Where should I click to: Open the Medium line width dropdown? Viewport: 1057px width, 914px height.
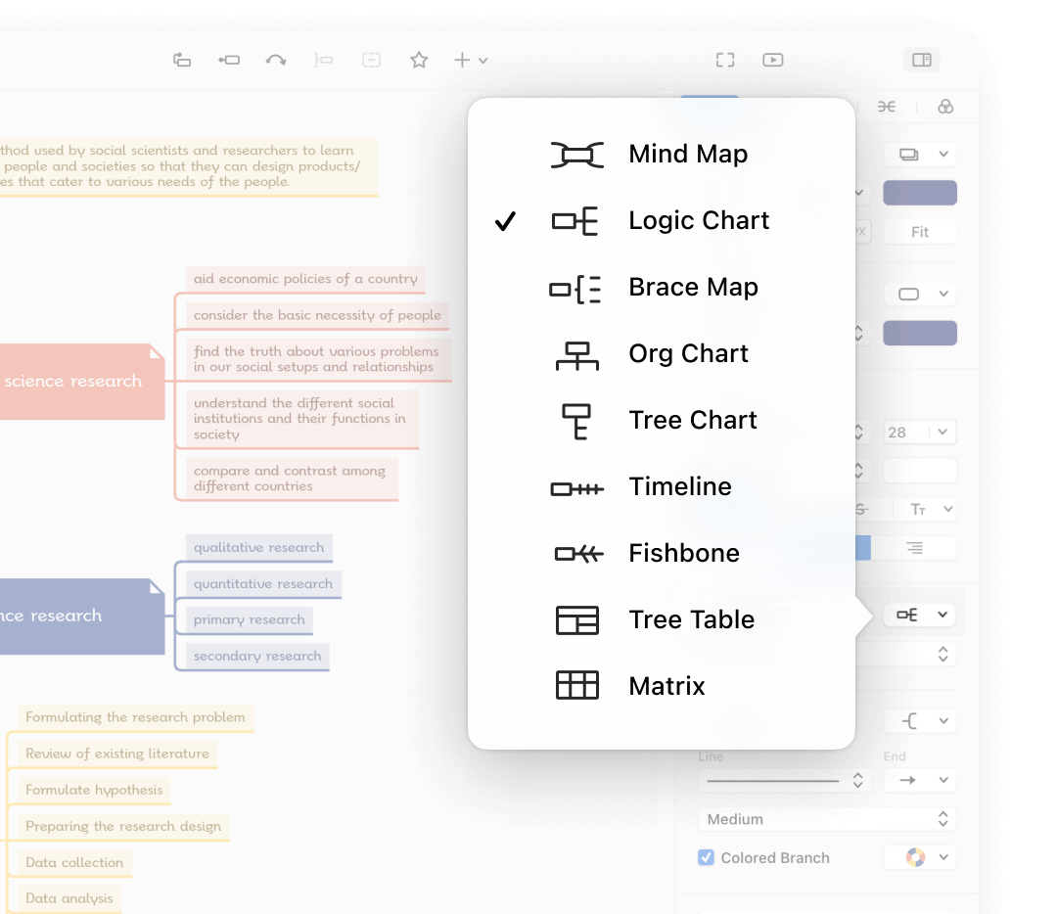point(827,819)
